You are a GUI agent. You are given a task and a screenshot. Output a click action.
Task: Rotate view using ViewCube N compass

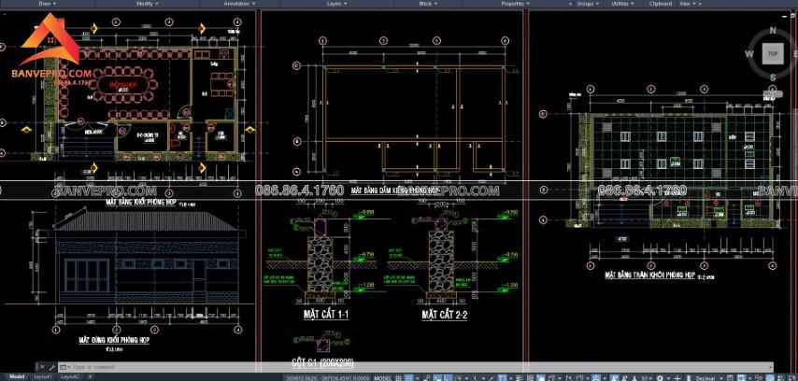click(773, 31)
